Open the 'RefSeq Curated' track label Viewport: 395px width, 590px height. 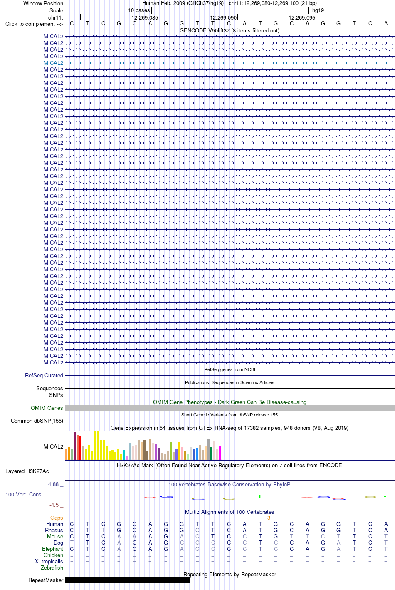(44, 375)
